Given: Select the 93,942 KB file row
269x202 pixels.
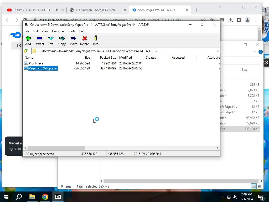Looking at the screenshot, I should (240, 118).
